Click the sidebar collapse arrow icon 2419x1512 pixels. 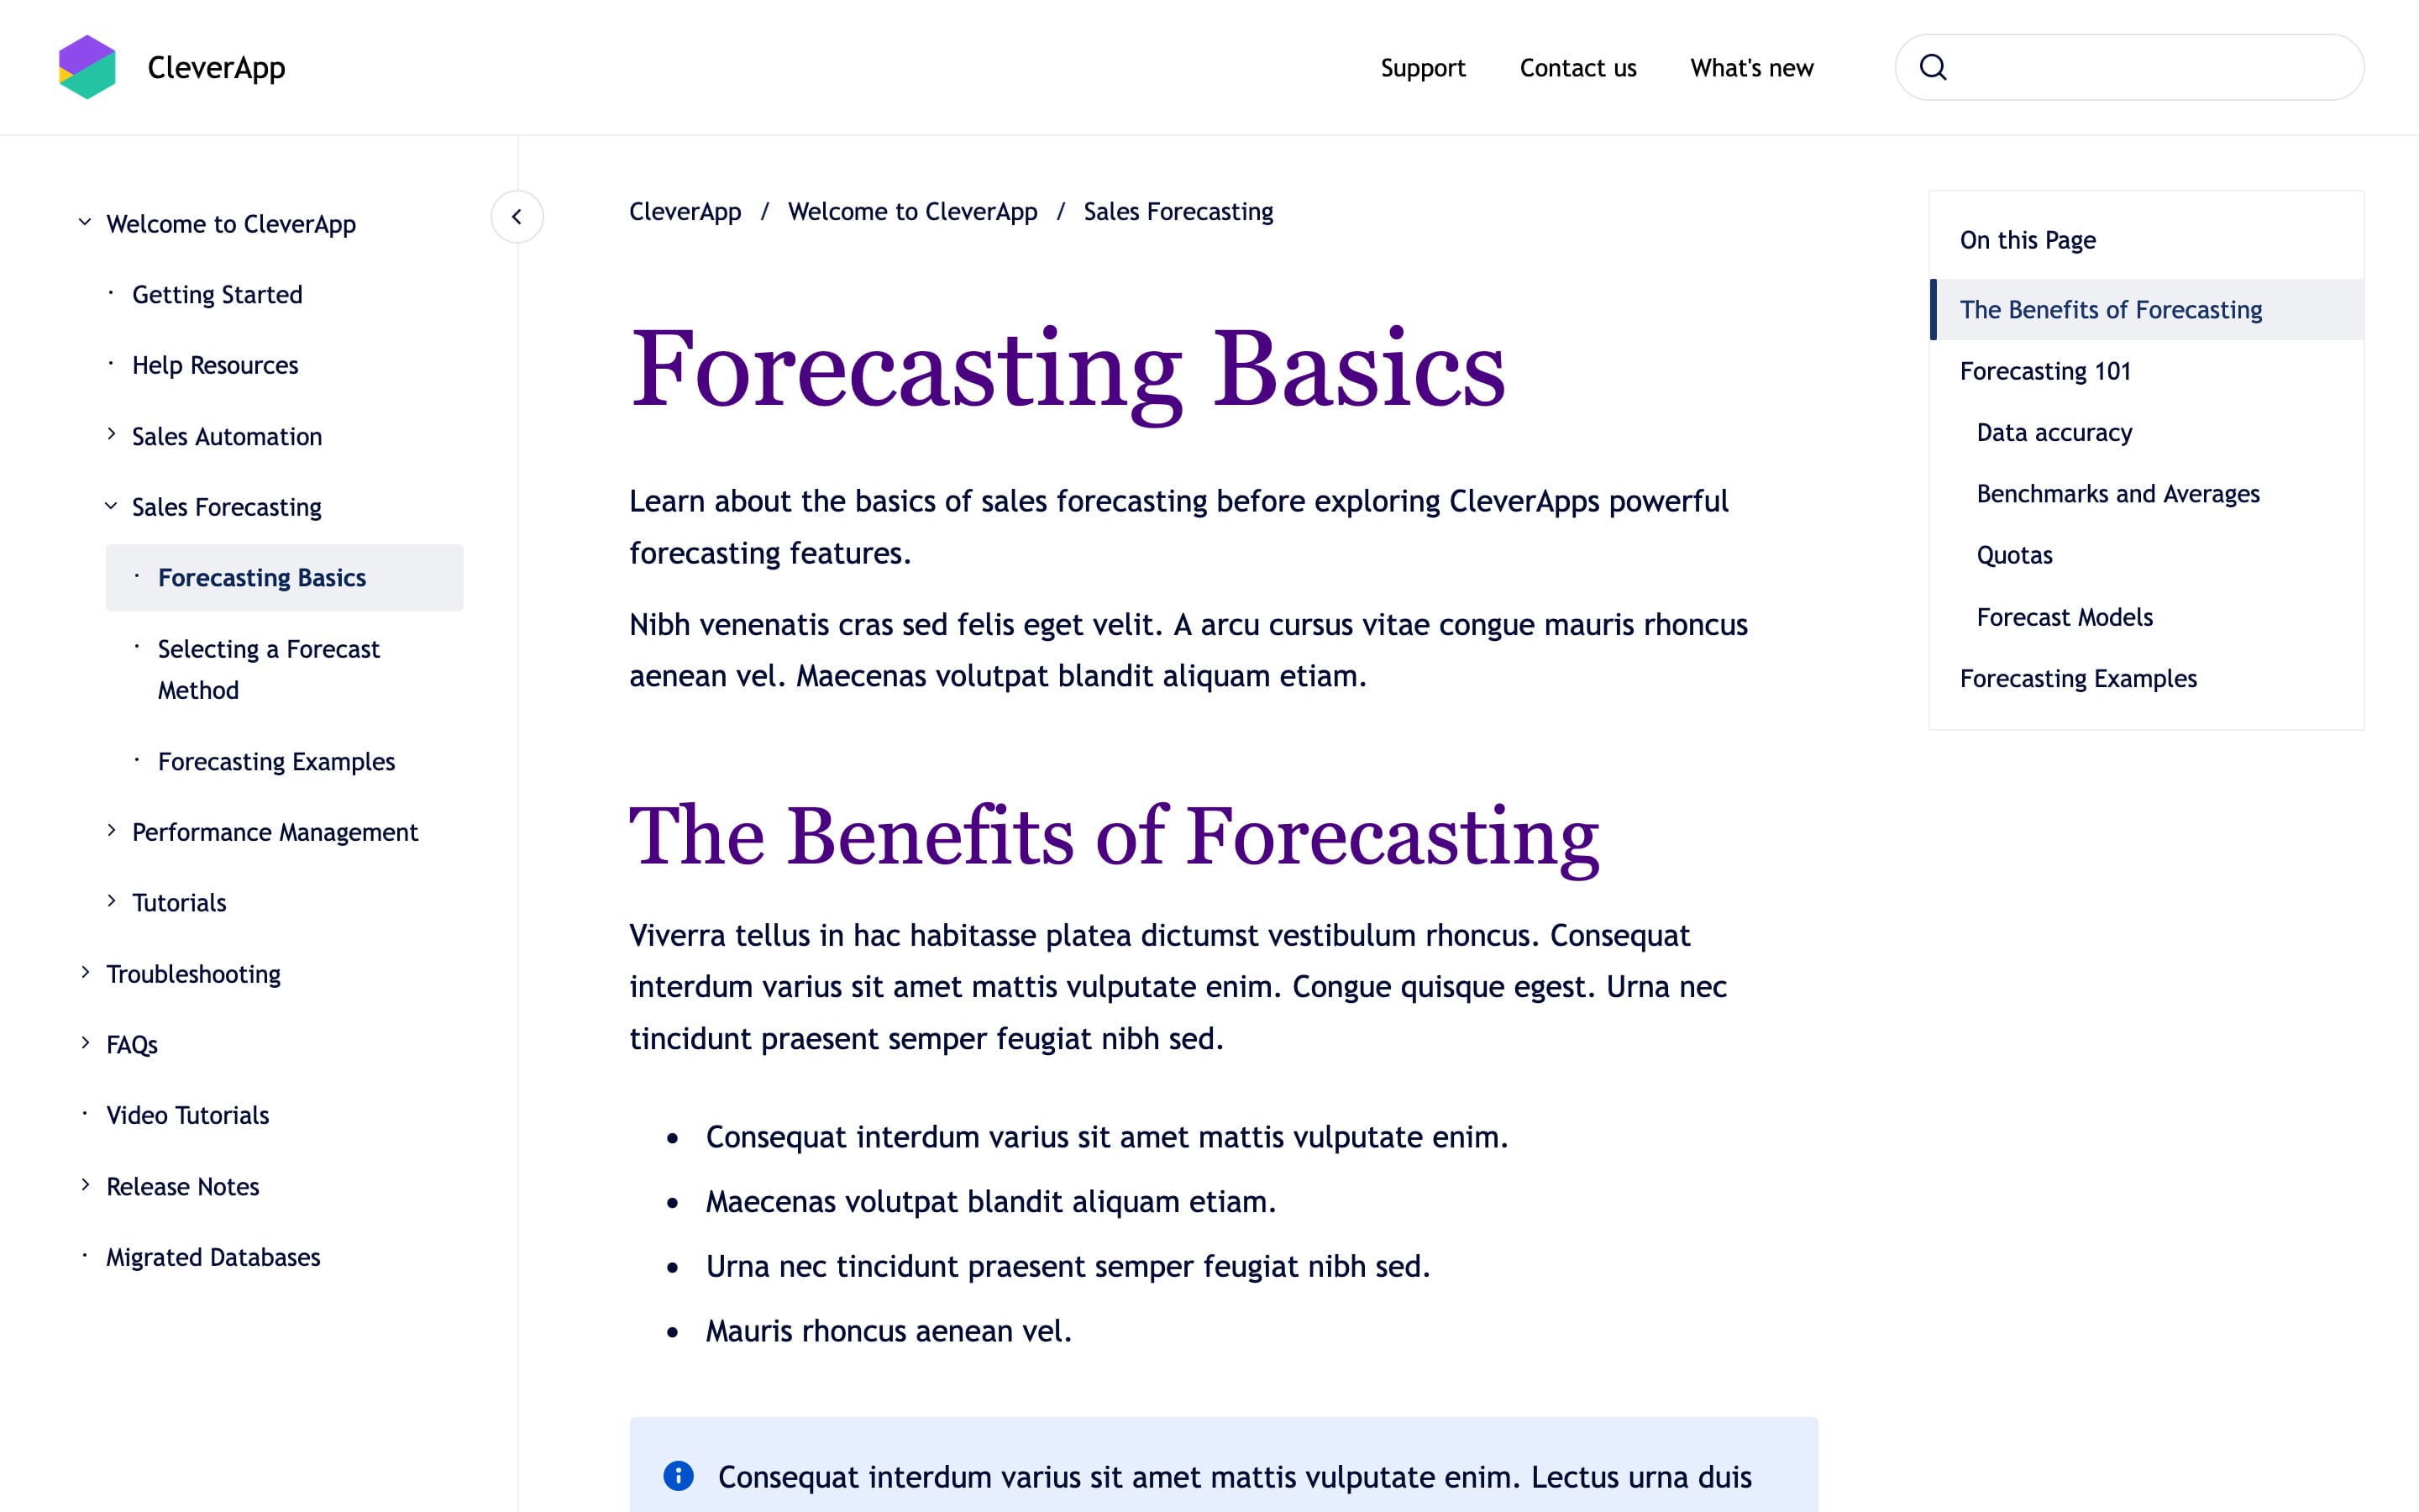pyautogui.click(x=517, y=214)
